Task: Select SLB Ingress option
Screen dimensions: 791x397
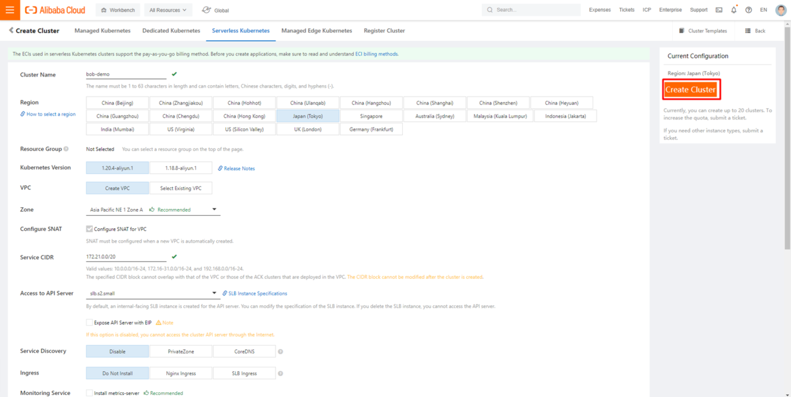Action: [244, 373]
